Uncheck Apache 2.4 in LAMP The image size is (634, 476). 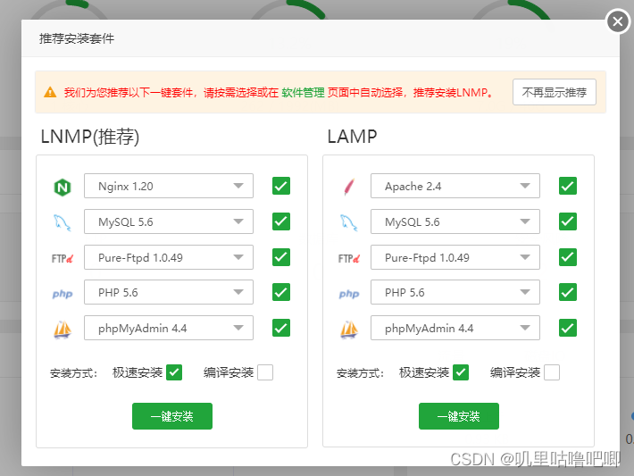(x=568, y=186)
